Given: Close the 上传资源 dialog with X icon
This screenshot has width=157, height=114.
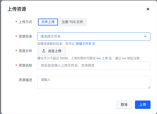Looking at the screenshot, I should (x=148, y=9).
